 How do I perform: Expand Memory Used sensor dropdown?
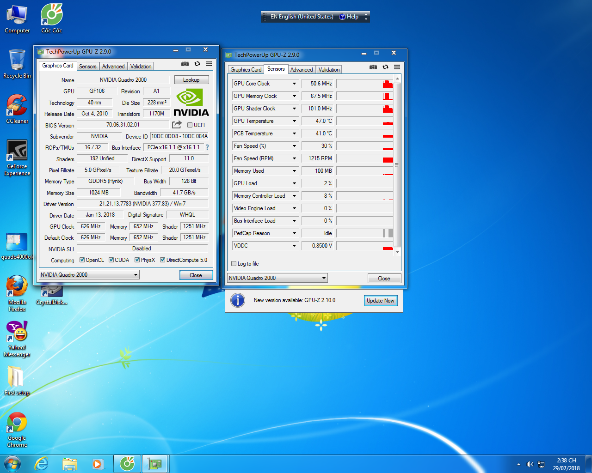click(x=294, y=171)
